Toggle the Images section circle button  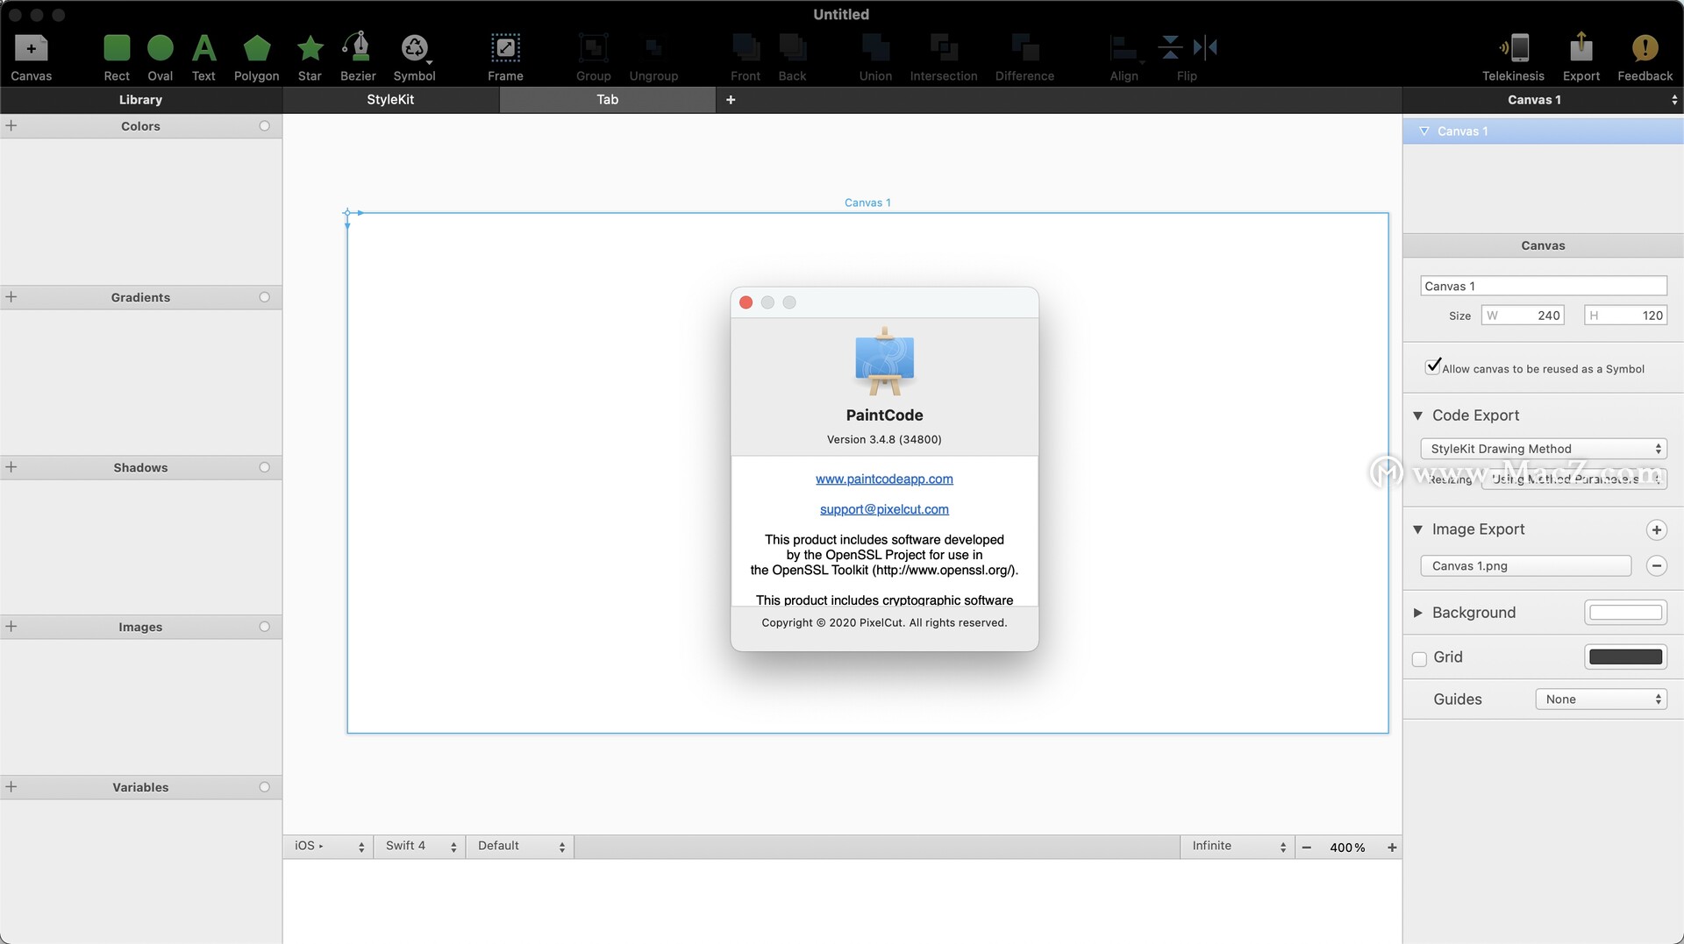264,627
